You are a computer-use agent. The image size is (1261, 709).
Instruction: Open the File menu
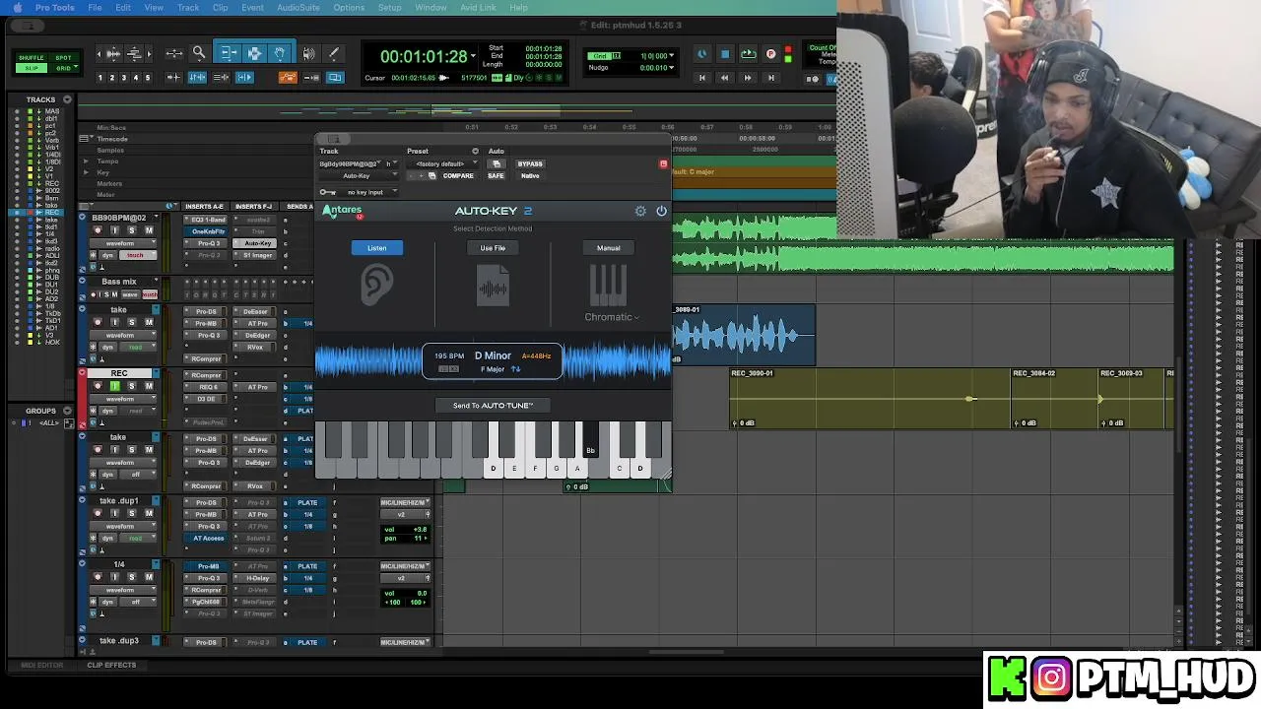95,7
